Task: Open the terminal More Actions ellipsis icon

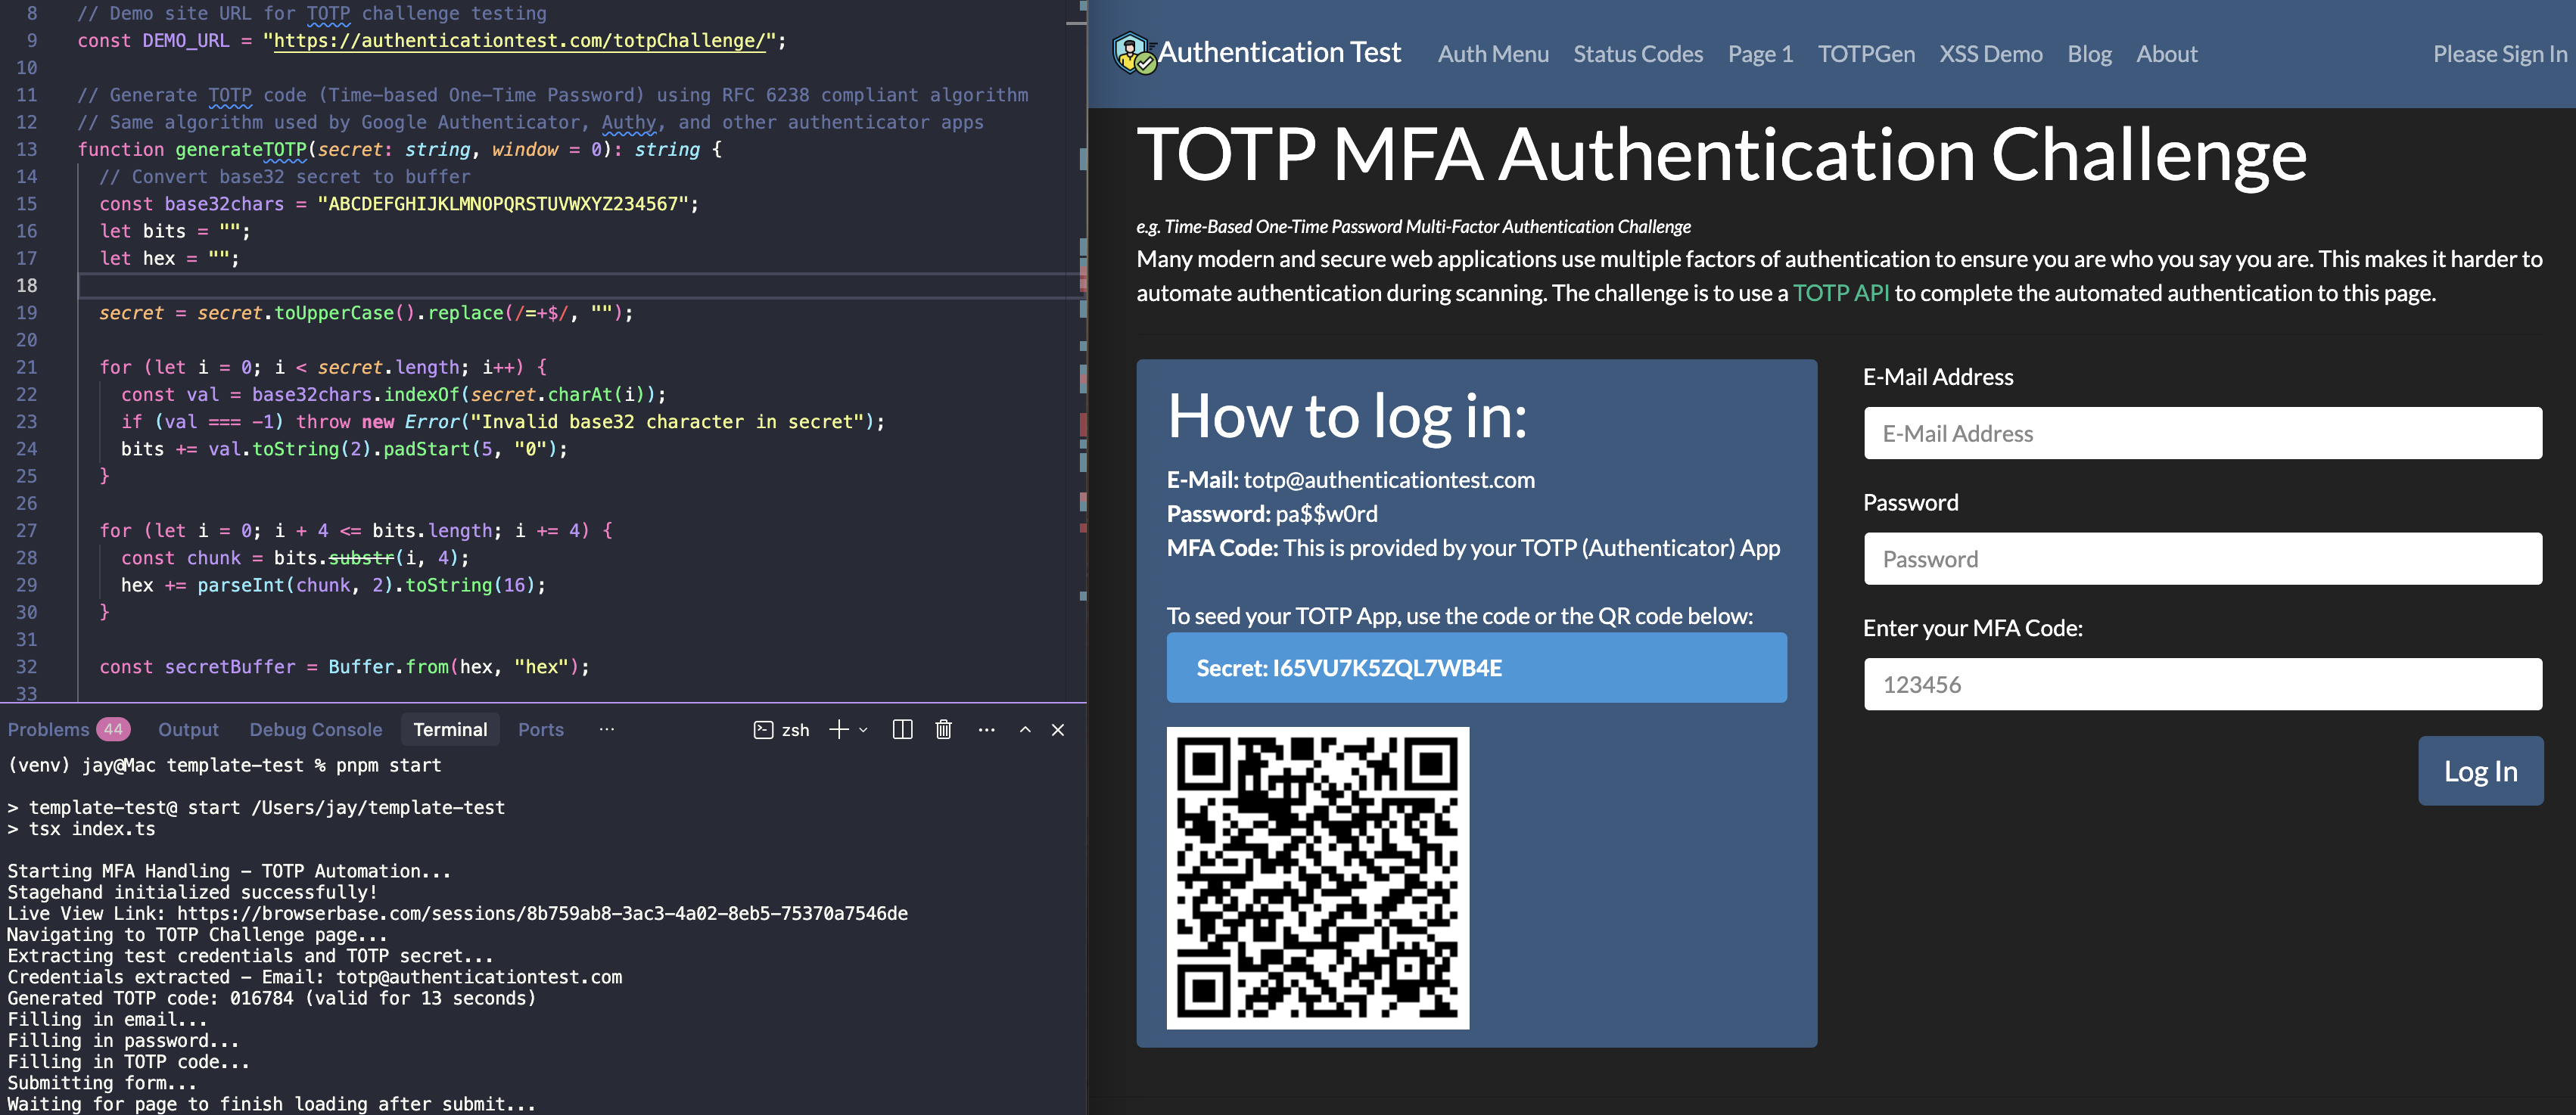Action: [987, 729]
